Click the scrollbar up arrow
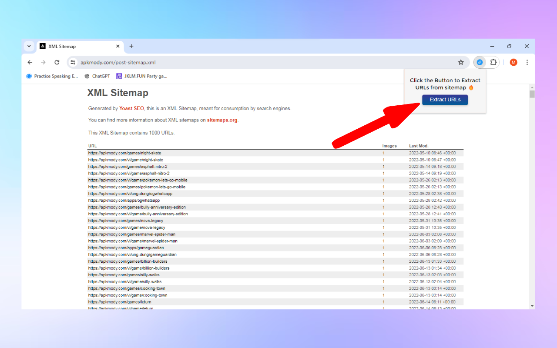This screenshot has width=557, height=348. pyautogui.click(x=532, y=87)
